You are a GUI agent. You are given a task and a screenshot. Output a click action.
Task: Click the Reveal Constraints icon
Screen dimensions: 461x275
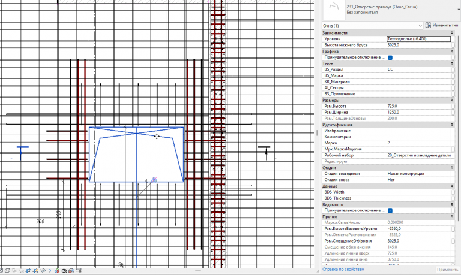pos(79,270)
